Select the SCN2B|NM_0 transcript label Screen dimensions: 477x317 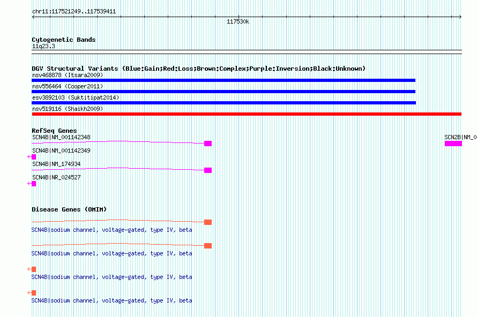[x=460, y=137]
